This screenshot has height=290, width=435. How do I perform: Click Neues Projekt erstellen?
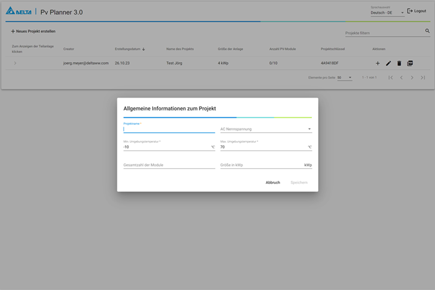point(33,31)
